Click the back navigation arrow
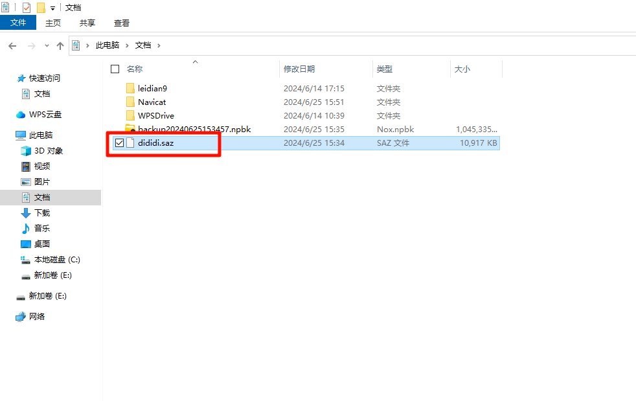Viewport: 636px width, 401px height. coord(12,46)
